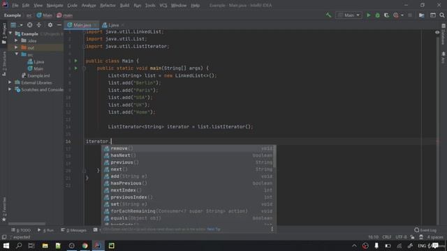Expand the .idea folder
Screen dimensions: 447x251
[17, 40]
